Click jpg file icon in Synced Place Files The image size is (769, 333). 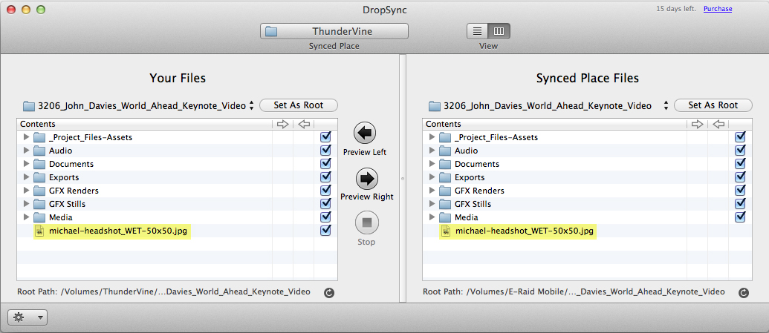(446, 231)
